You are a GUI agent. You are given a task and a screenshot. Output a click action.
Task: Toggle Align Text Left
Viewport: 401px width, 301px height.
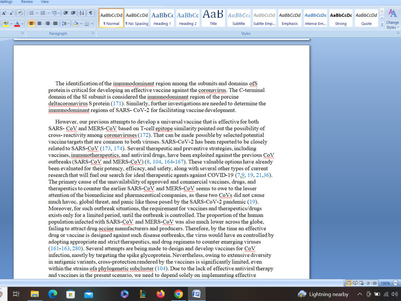click(31, 24)
